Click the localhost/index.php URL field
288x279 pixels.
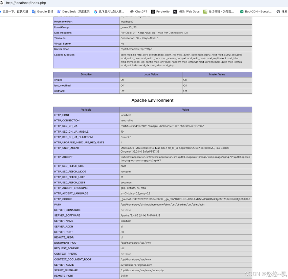(x=26, y=3)
